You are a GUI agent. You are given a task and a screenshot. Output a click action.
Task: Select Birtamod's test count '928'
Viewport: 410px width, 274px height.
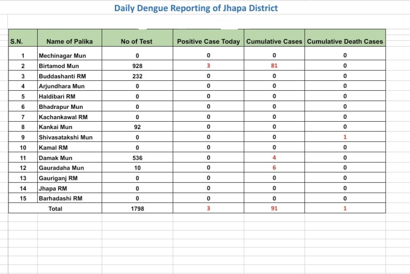(137, 66)
